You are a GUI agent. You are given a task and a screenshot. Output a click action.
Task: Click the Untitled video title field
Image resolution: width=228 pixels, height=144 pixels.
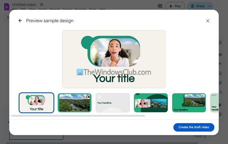click(24, 5)
